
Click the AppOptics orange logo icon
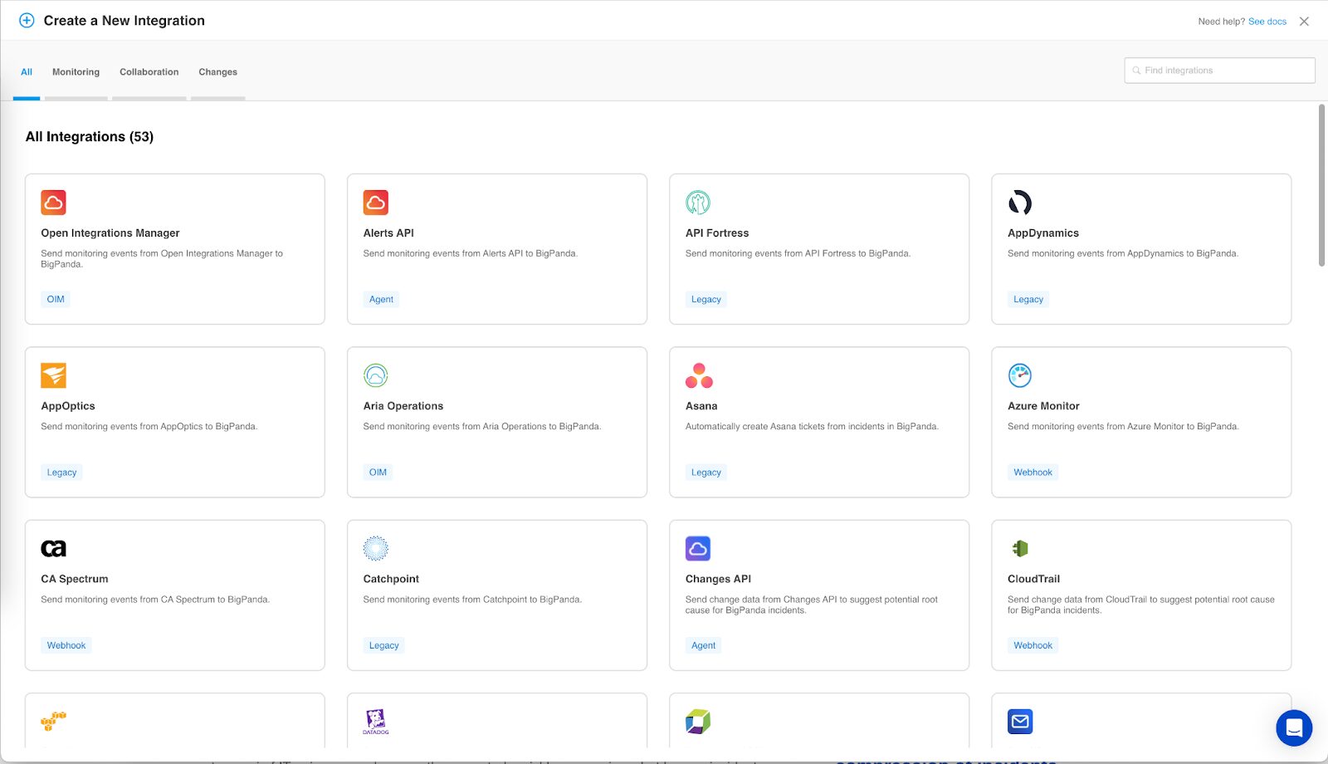[x=53, y=375]
